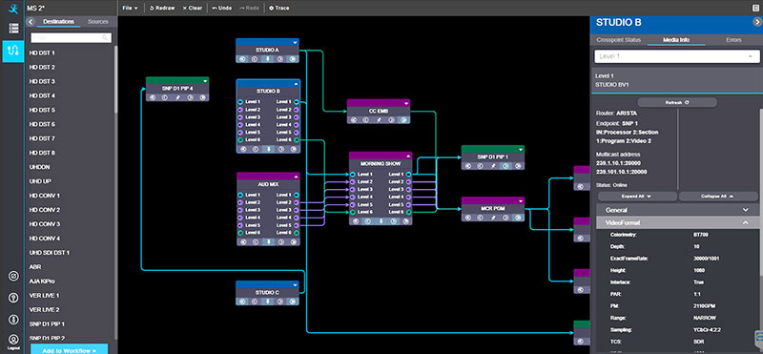Click the right-arrow icon on AUD MIX node
Viewport: 763px width, 354px height.
coord(293,241)
